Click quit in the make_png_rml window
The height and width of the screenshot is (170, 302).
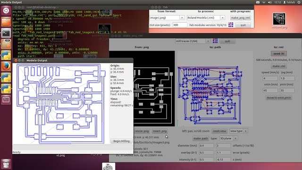point(227,41)
